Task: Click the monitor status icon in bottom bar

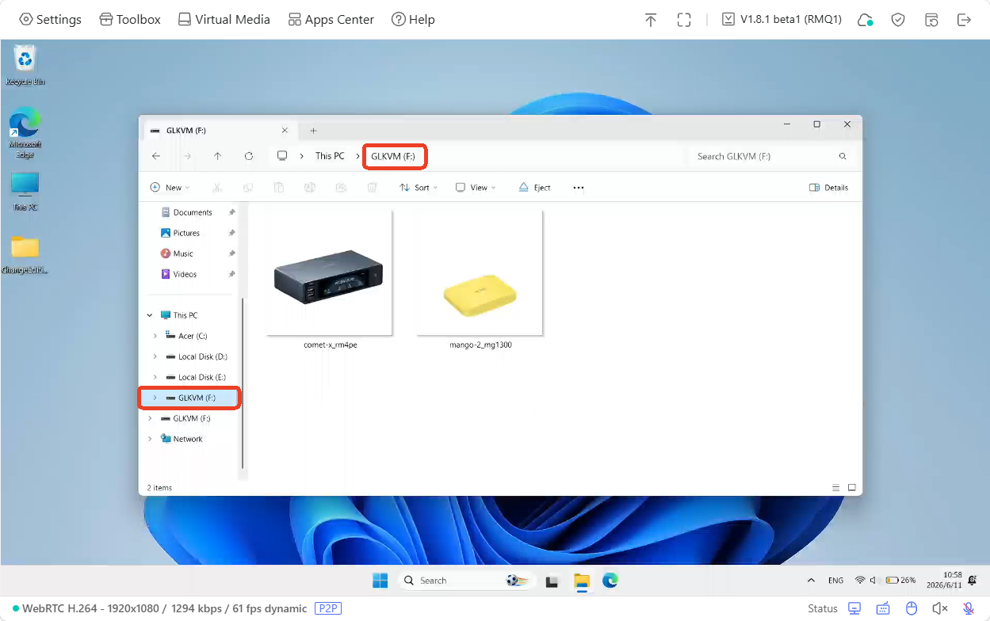Action: coord(854,608)
